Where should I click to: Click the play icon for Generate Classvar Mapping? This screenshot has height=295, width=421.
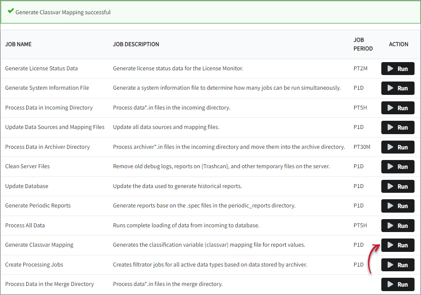390,245
